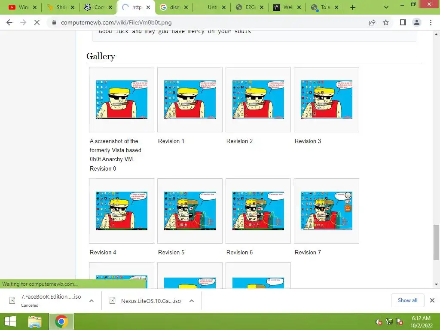Click the muted volume tray icon

(379, 322)
